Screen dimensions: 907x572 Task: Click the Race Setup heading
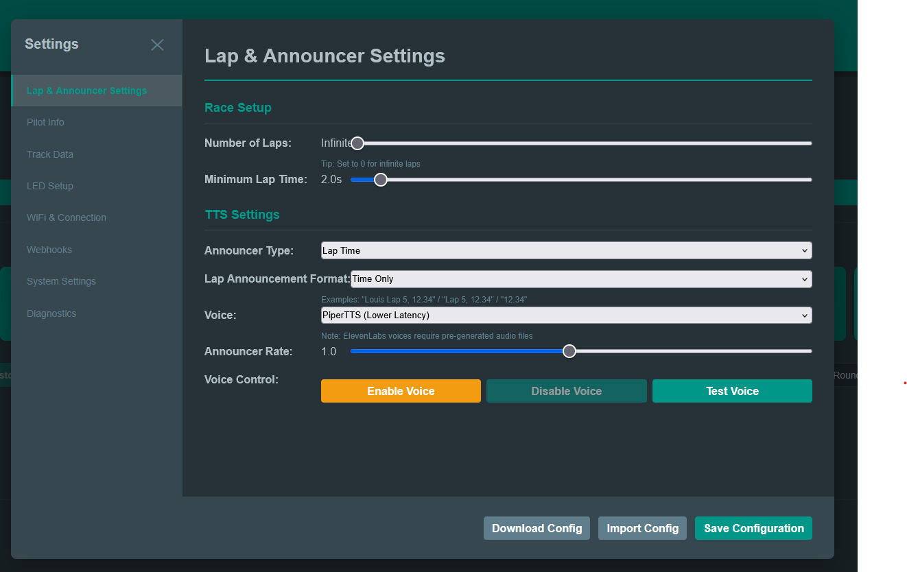238,108
